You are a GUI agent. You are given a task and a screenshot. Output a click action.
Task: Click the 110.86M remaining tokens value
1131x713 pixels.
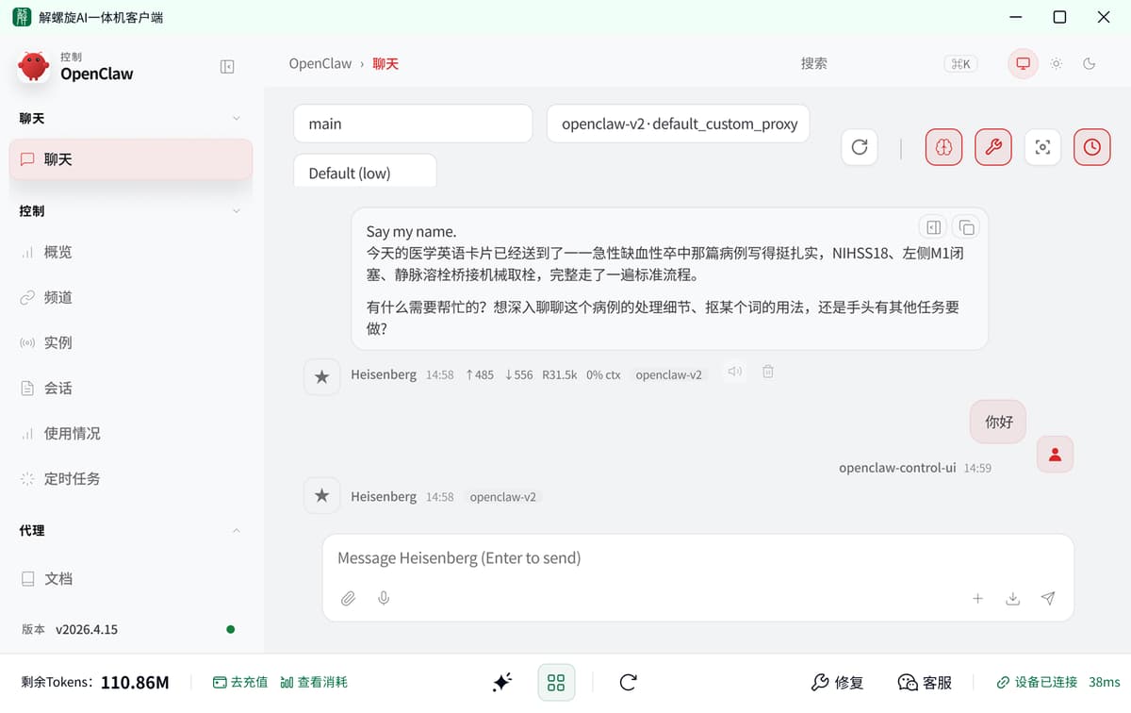pos(135,682)
